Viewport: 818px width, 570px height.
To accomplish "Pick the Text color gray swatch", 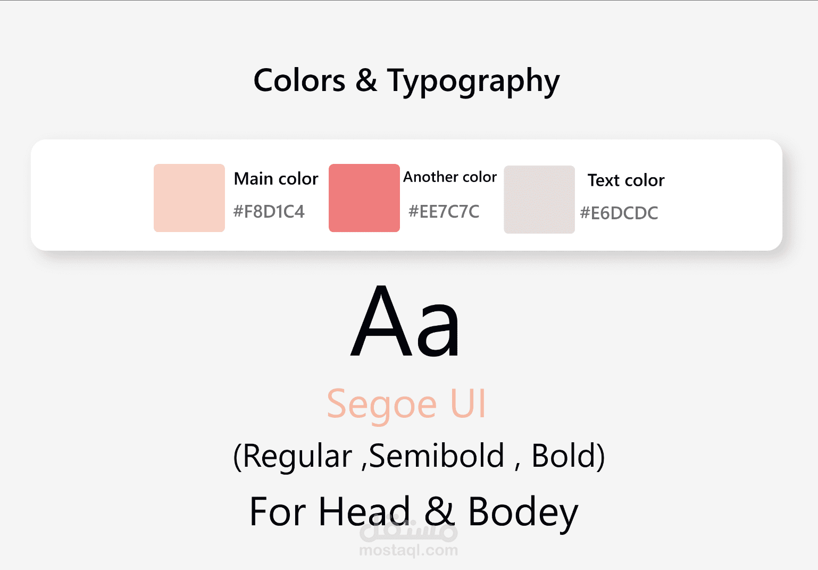I will (539, 200).
